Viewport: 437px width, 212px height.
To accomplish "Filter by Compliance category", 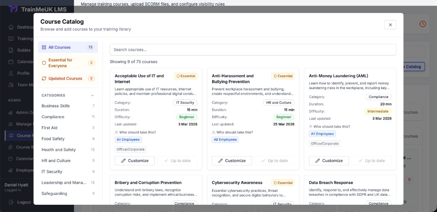I will click(x=68, y=117).
